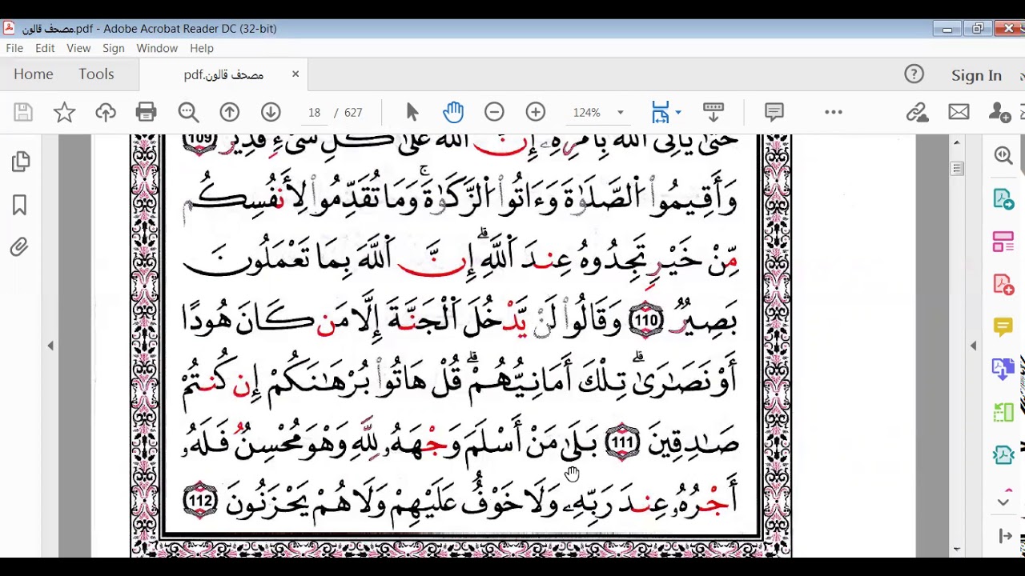Click the total pages 627 text
The height and width of the screenshot is (576, 1025).
coord(354,113)
